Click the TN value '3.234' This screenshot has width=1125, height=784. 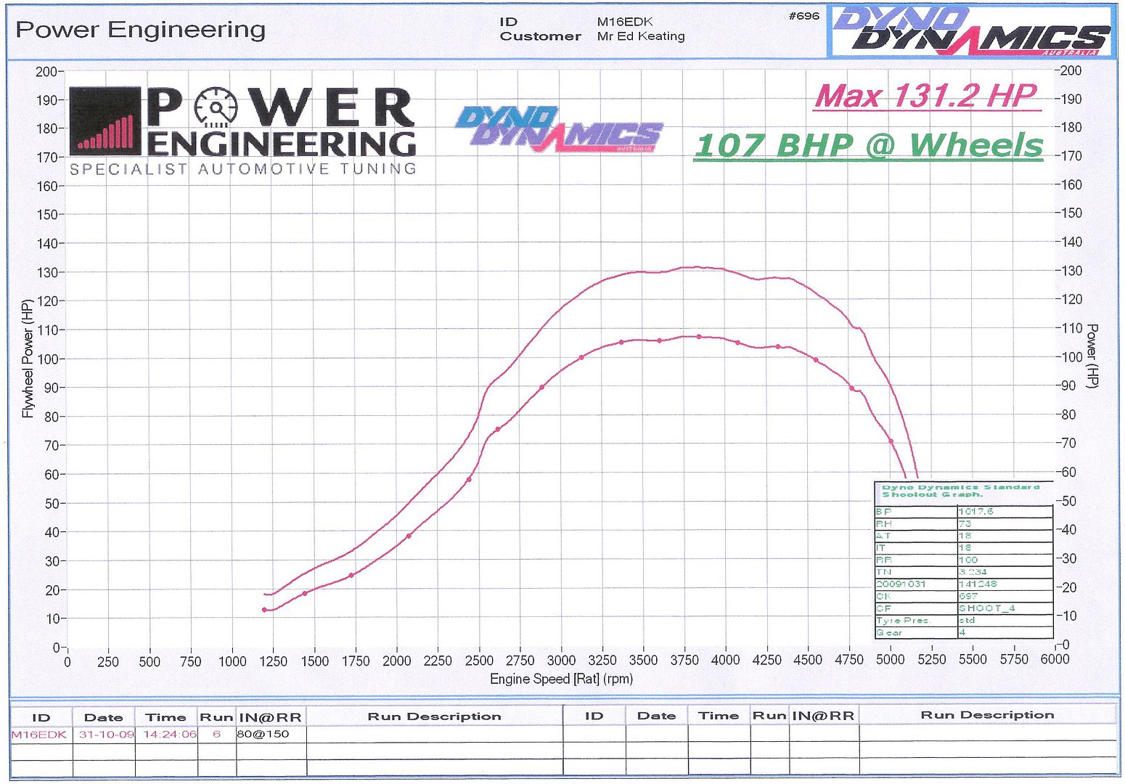pyautogui.click(x=973, y=572)
